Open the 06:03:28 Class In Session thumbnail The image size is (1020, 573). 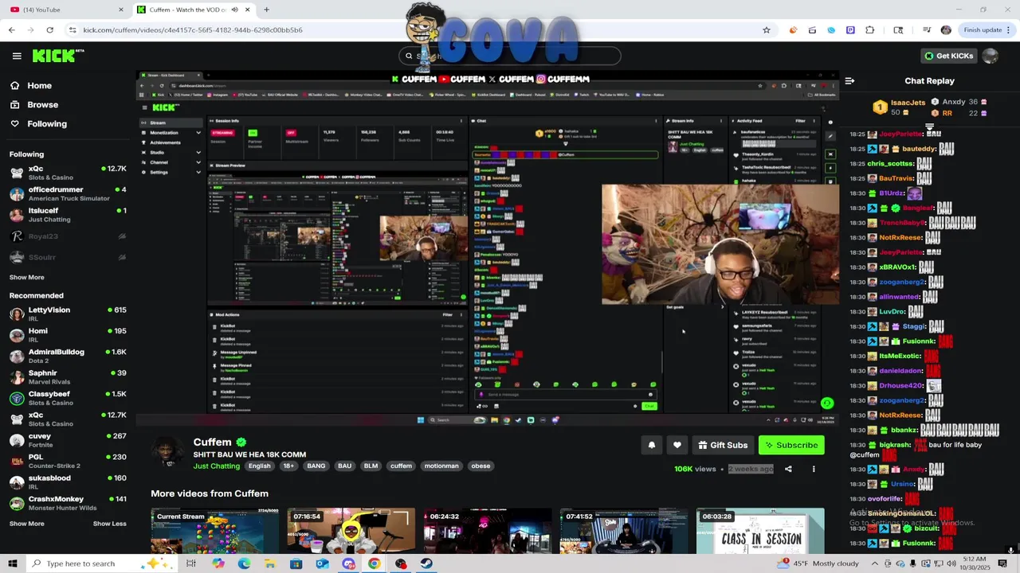click(760, 530)
